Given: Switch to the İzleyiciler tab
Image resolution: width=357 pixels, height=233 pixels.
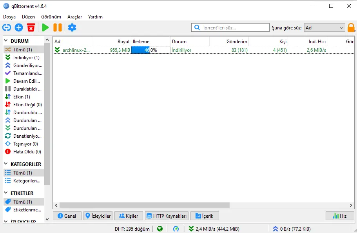Looking at the screenshot, I should 98,216.
